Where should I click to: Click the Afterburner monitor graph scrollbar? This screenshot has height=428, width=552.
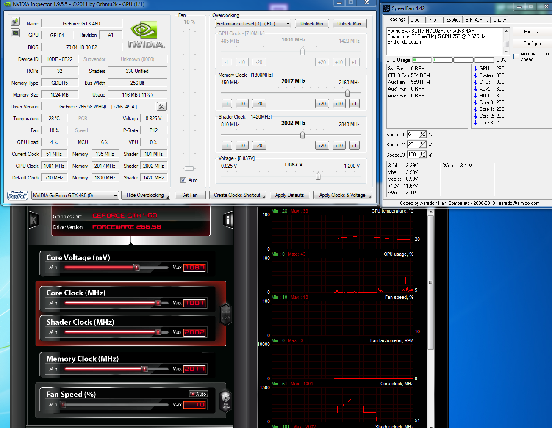click(430, 282)
